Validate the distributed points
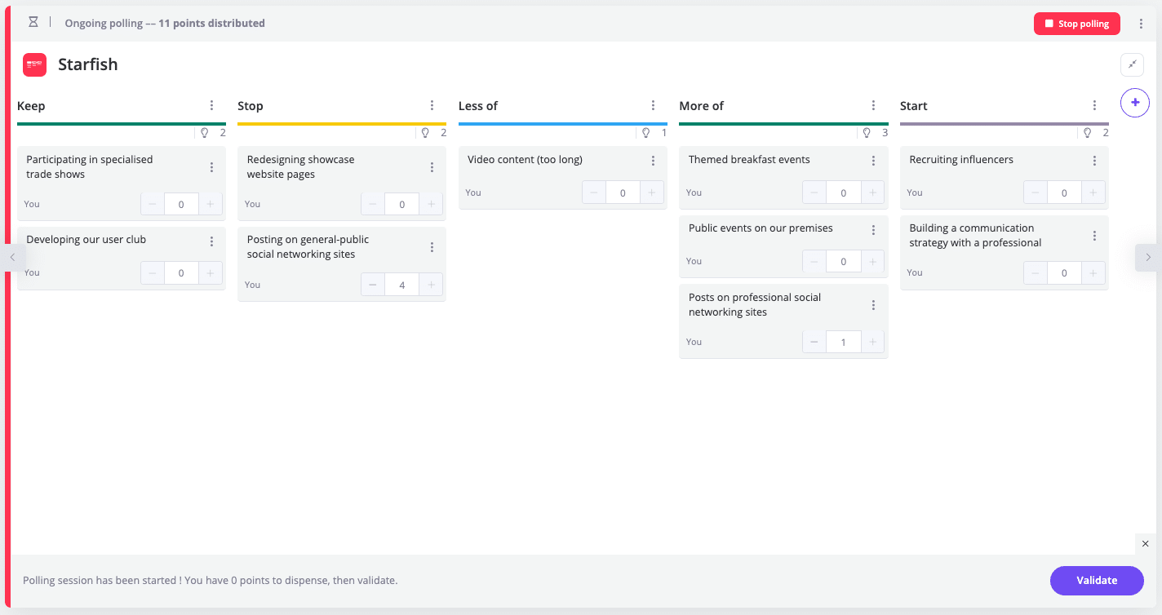This screenshot has width=1162, height=615. [1097, 581]
